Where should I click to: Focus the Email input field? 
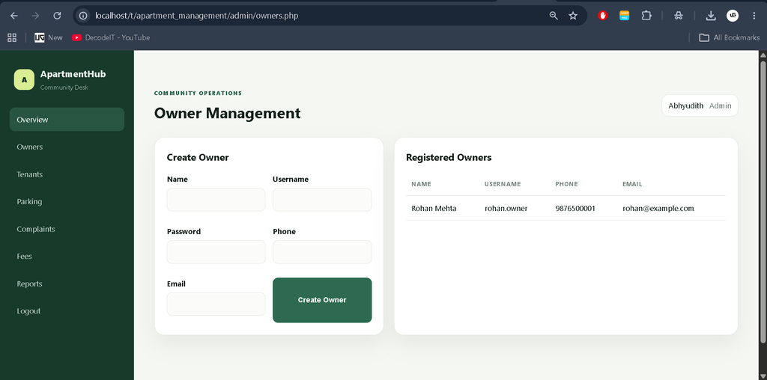tap(216, 304)
